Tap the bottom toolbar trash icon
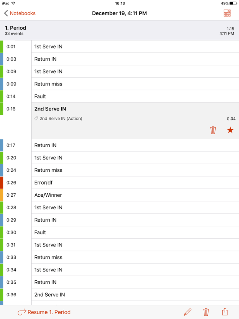Image resolution: width=239 pixels, height=319 pixels. (206, 312)
